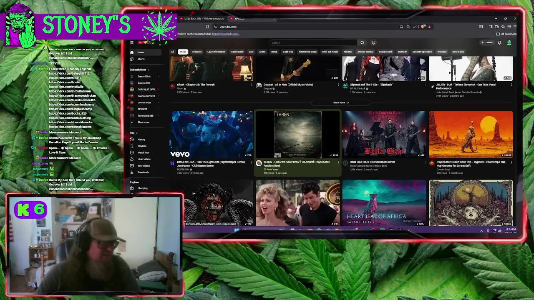
Task: Toggle the browser sidebar panel icon
Action: [491, 27]
